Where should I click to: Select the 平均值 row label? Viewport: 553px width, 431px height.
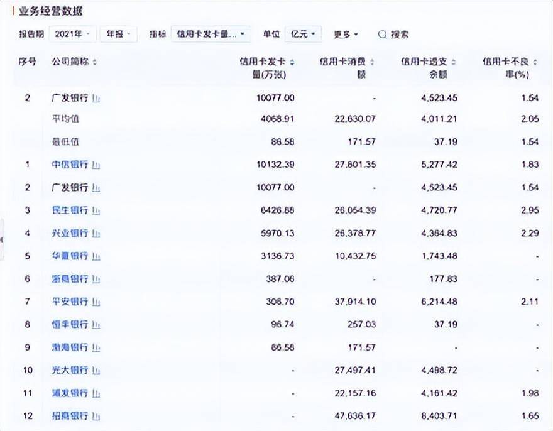(x=65, y=119)
